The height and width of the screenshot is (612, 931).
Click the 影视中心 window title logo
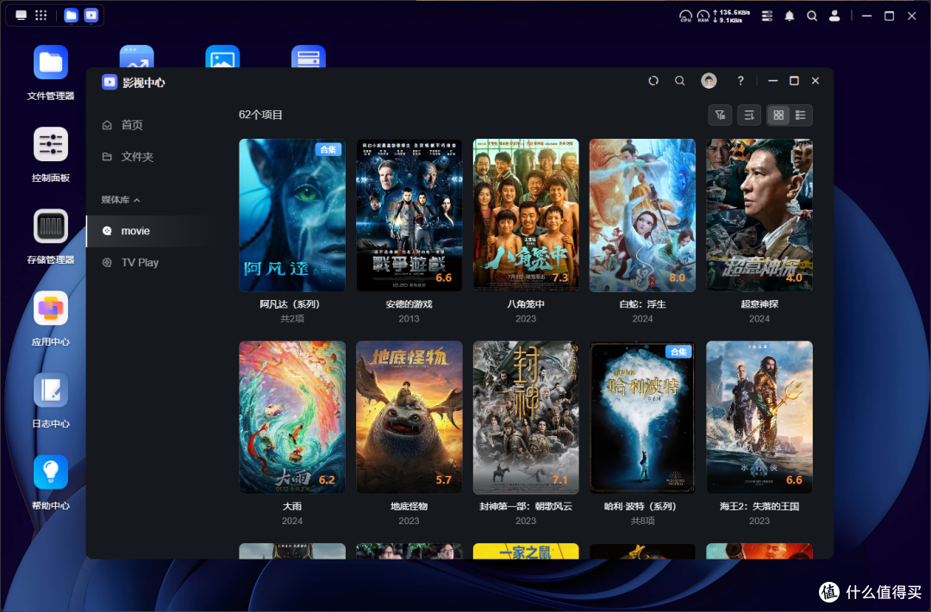coord(109,82)
